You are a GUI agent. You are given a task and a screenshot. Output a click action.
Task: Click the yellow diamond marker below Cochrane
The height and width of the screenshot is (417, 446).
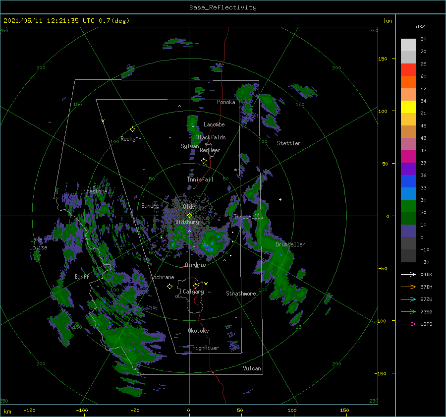[169, 286]
